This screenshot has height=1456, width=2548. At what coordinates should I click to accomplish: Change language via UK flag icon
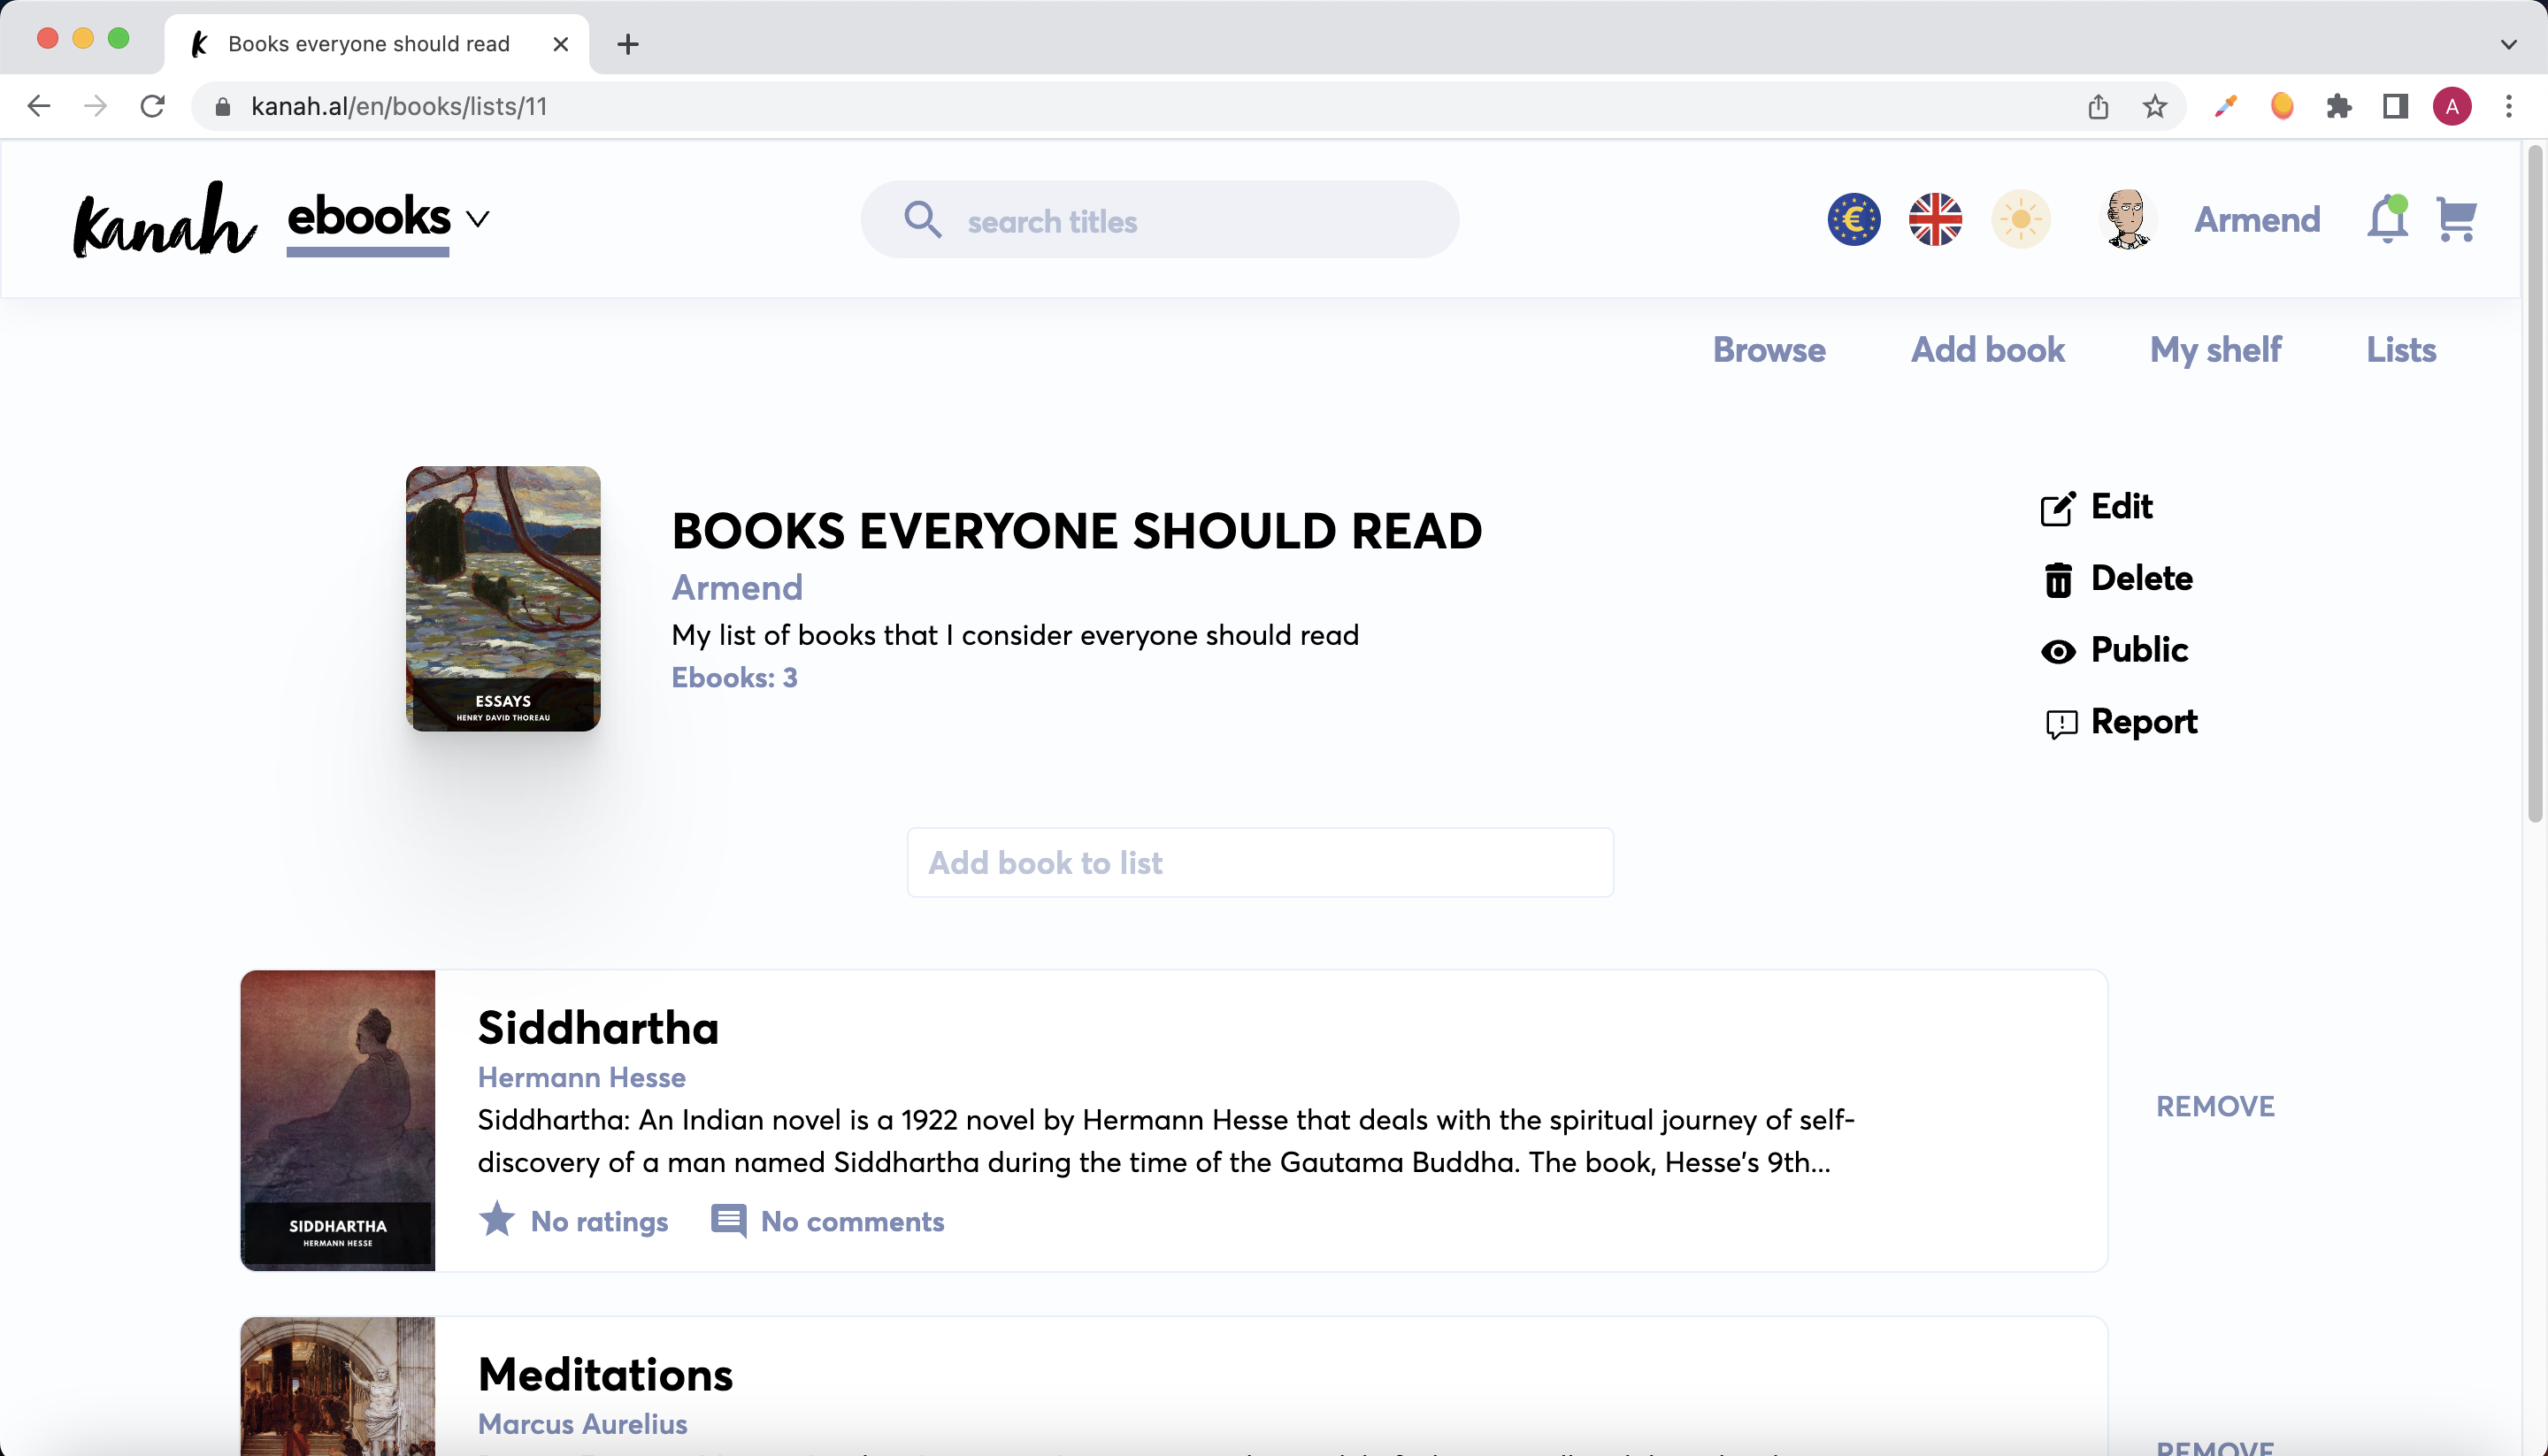coord(1935,219)
